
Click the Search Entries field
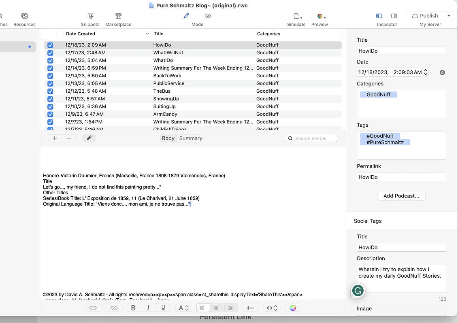311,138
